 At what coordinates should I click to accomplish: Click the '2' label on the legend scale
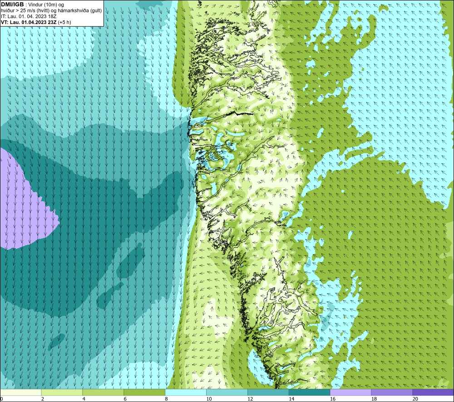pyautogui.click(x=43, y=399)
